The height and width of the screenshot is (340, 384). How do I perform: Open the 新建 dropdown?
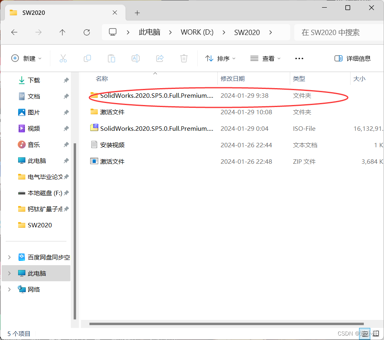[x=26, y=58]
